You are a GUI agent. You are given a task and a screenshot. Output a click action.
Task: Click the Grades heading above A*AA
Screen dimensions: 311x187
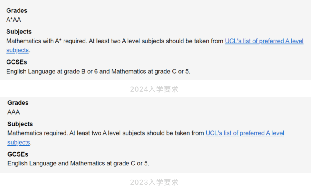click(x=17, y=11)
